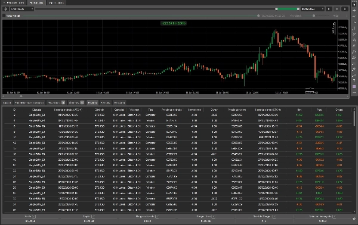Sort by the Precio de entrada column
Screen dimensions: 358x225
point(171,110)
